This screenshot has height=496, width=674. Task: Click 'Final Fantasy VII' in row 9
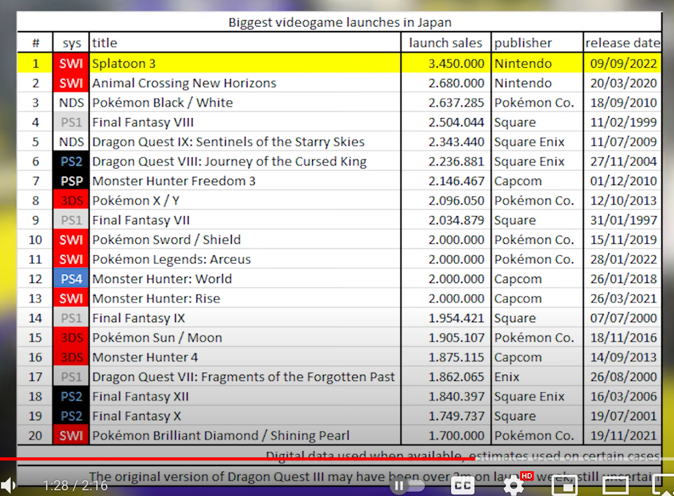(x=141, y=220)
